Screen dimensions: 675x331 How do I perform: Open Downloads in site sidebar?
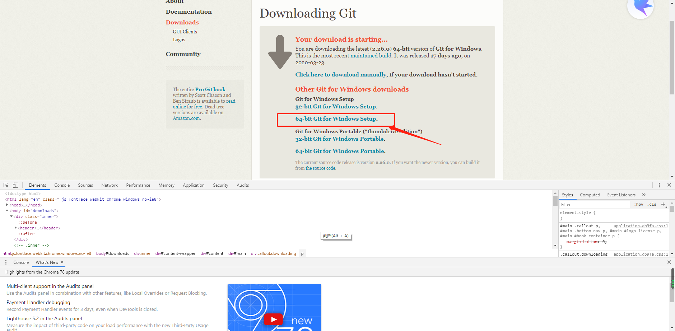pyautogui.click(x=182, y=22)
